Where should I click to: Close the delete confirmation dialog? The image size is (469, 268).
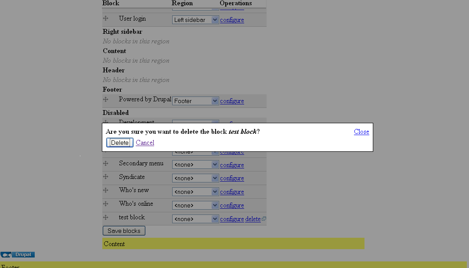point(361,132)
